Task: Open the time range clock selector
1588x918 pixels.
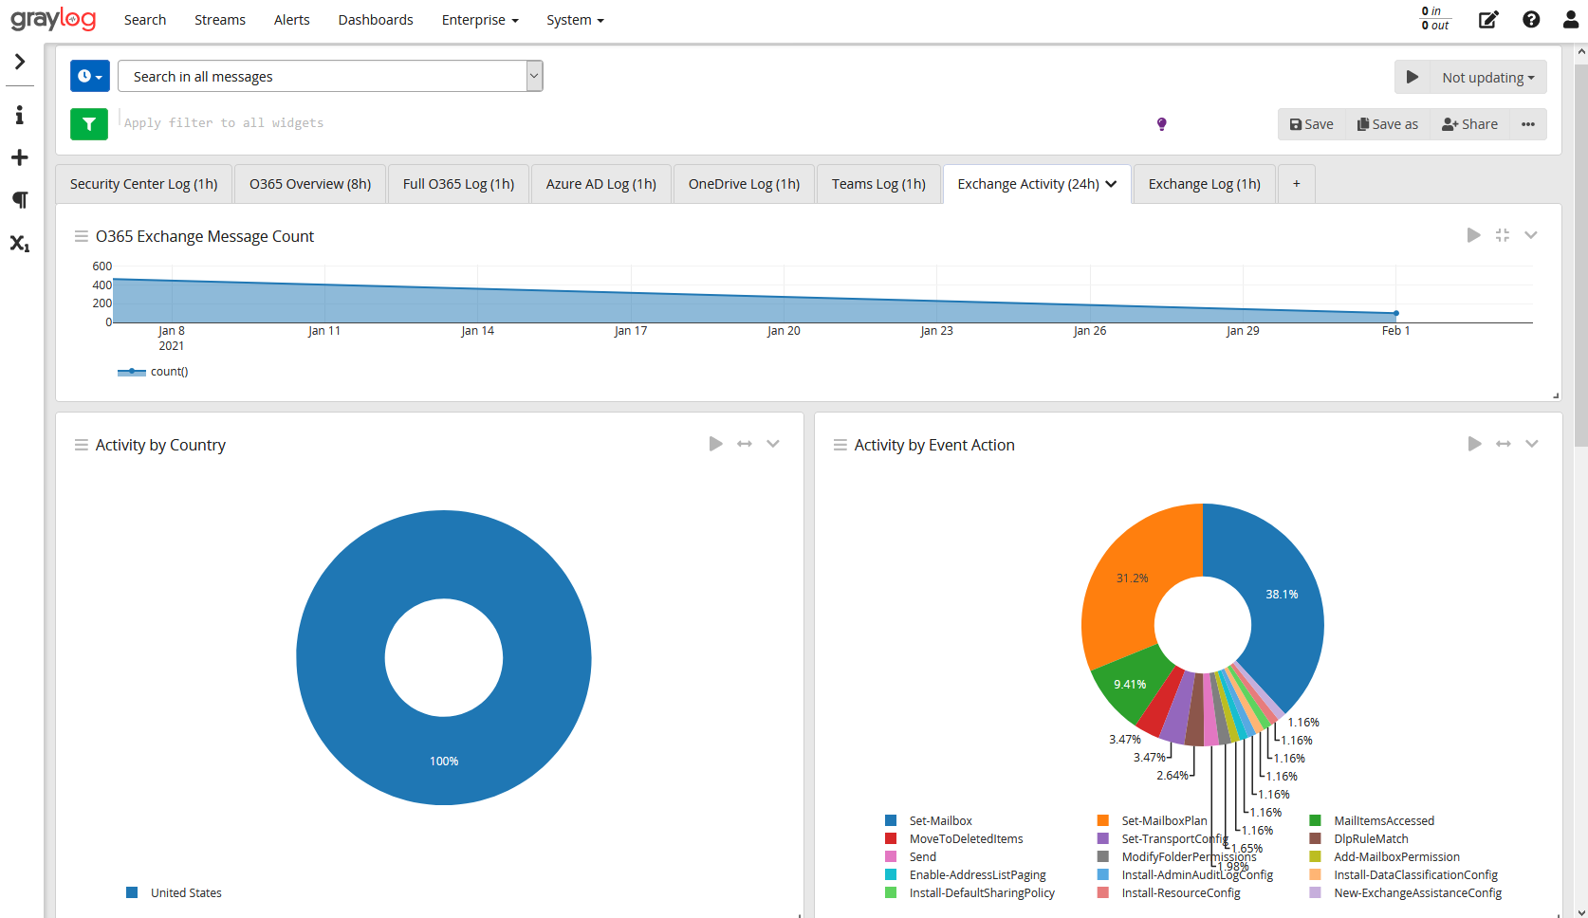Action: click(90, 76)
